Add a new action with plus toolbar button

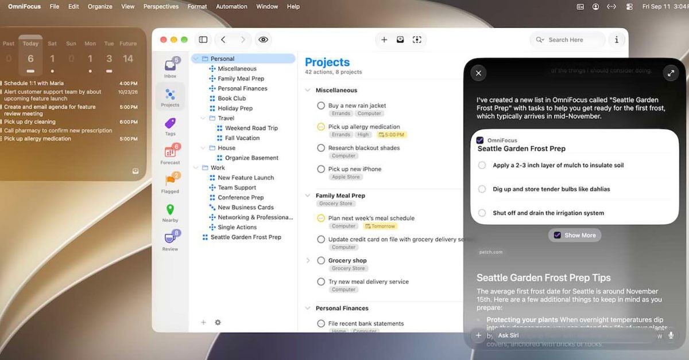coord(384,40)
